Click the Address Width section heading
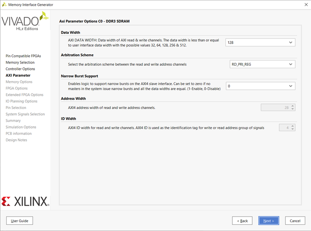This screenshot has width=311, height=231. pyautogui.click(x=73, y=98)
